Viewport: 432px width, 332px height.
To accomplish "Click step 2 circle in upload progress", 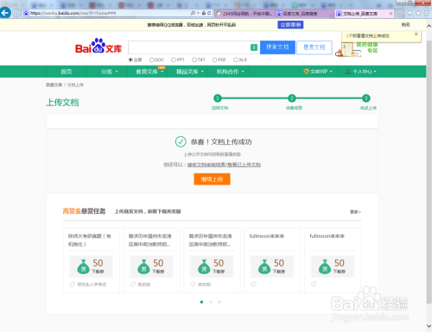I will (x=292, y=98).
